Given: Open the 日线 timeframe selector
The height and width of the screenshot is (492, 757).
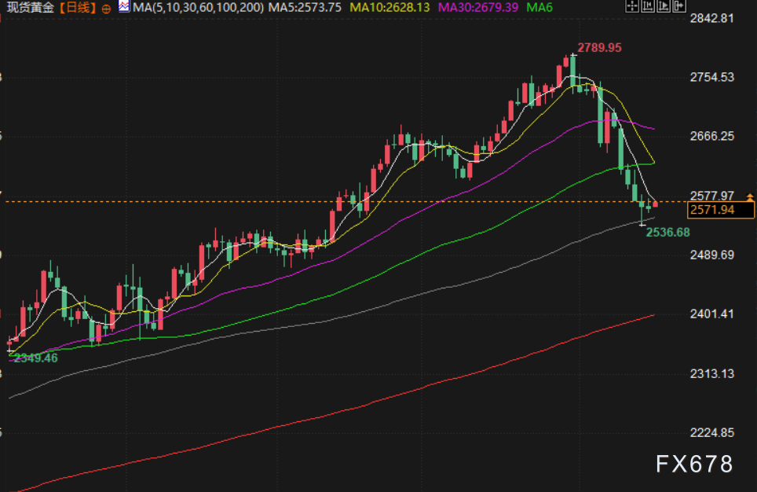Looking at the screenshot, I should 78,8.
